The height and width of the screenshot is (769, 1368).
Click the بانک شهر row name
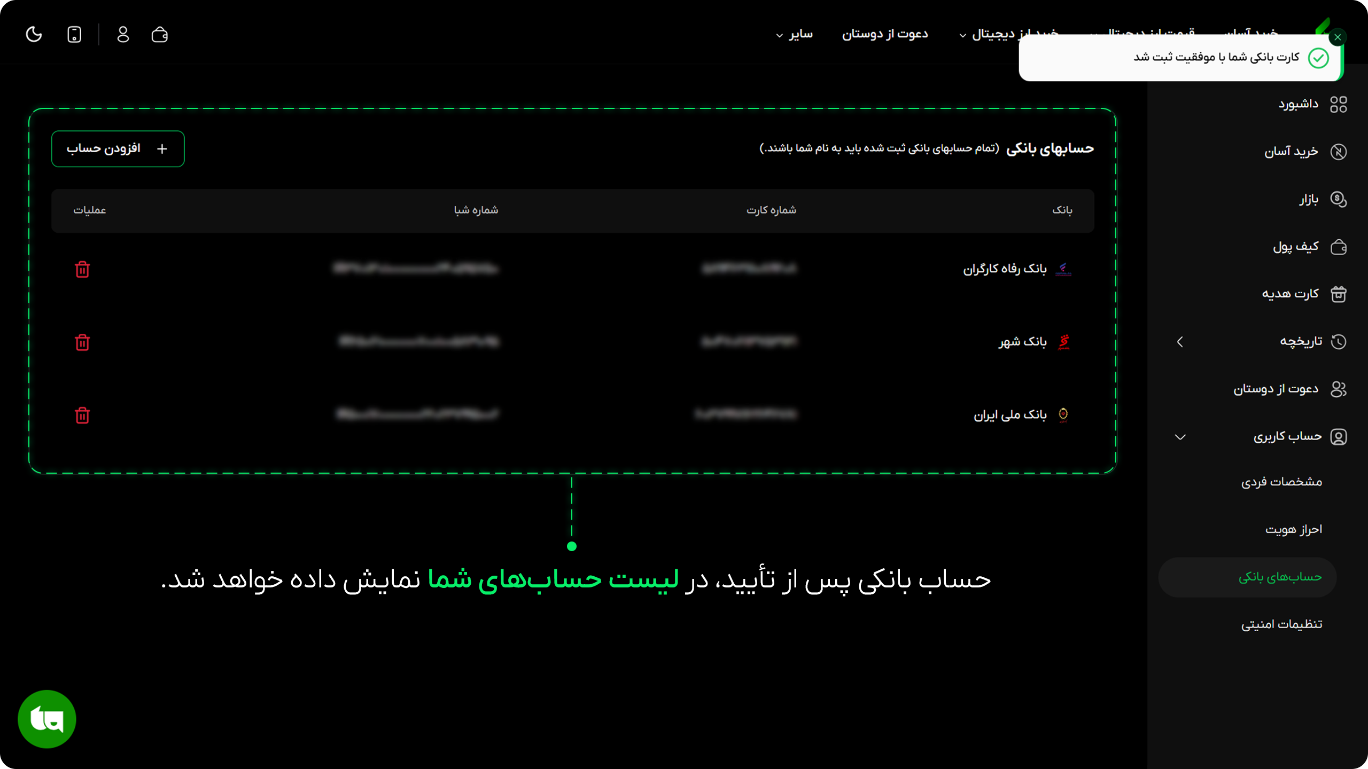(x=1023, y=342)
